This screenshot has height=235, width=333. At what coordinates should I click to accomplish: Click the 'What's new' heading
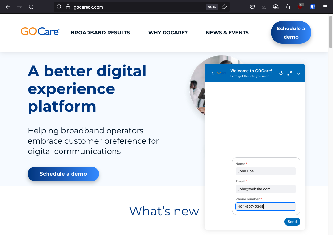tap(164, 211)
